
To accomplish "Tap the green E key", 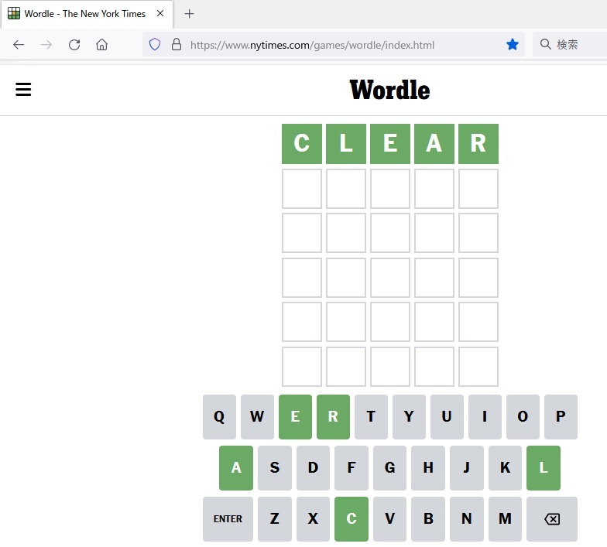I will (295, 416).
